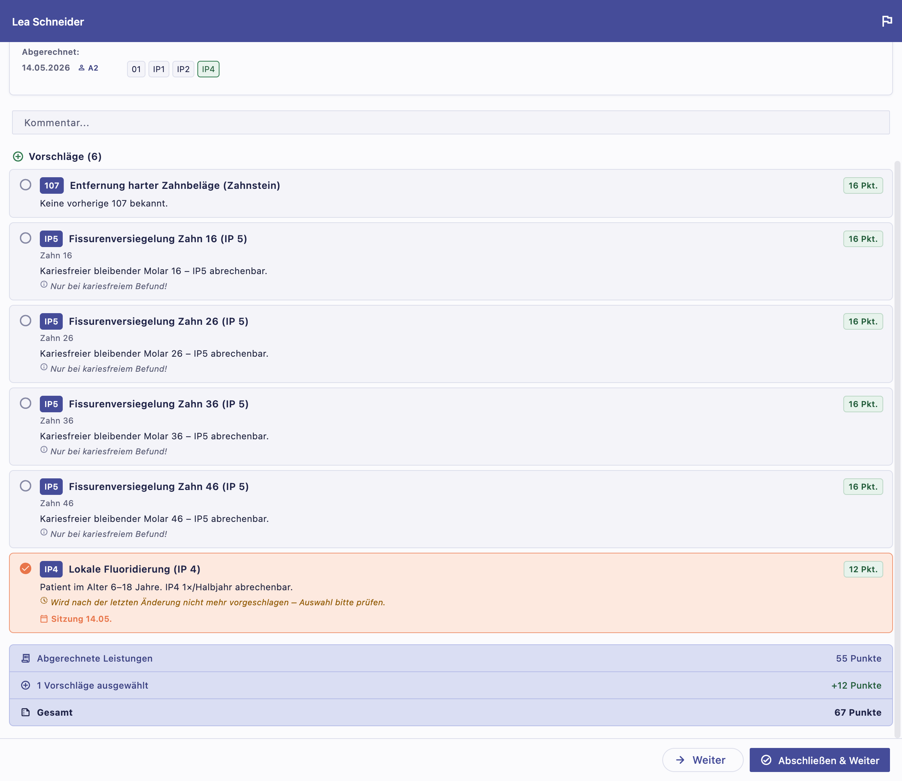Image resolution: width=902 pixels, height=781 pixels.
Task: Click the 16 Pkt. badge for Zahn 36
Action: 863,404
